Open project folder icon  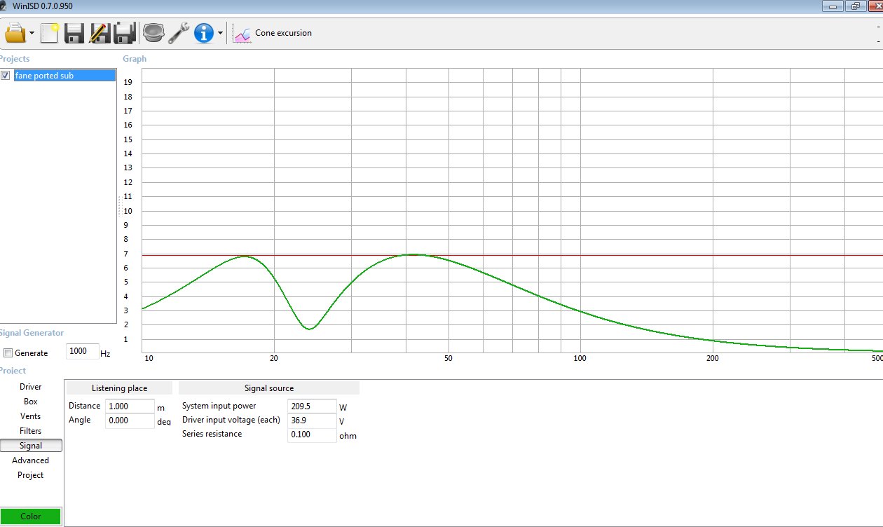[x=15, y=33]
